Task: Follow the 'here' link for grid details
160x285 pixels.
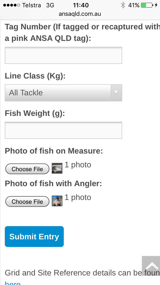Action: pyautogui.click(x=12, y=283)
